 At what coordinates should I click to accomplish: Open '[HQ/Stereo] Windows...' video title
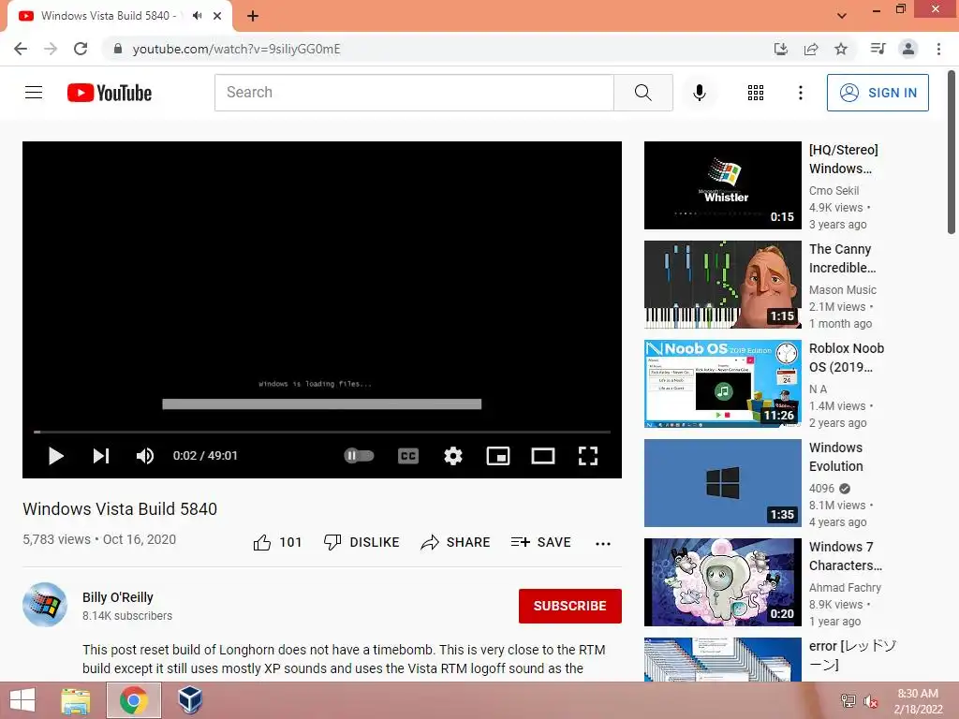[844, 159]
